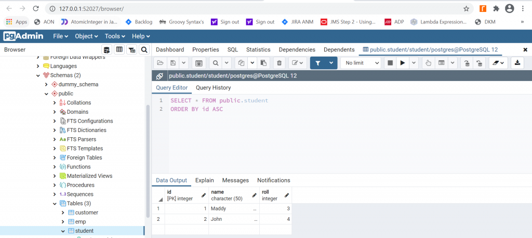Click the Download as CSV icon
The width and height of the screenshot is (532, 238).
point(517,63)
